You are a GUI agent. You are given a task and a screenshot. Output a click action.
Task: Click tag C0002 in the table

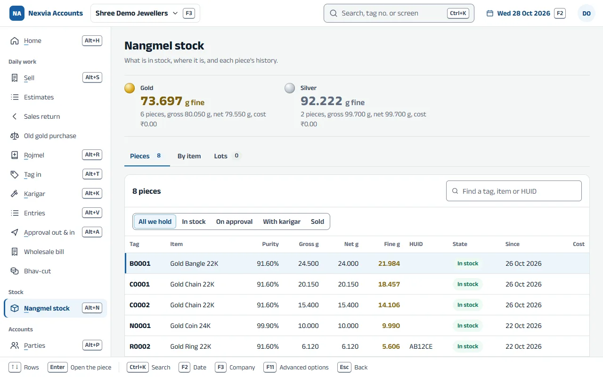[140, 305]
